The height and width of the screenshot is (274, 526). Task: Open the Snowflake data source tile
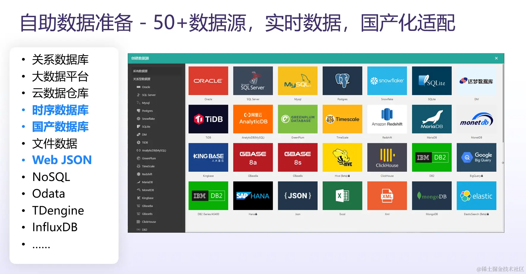(387, 81)
